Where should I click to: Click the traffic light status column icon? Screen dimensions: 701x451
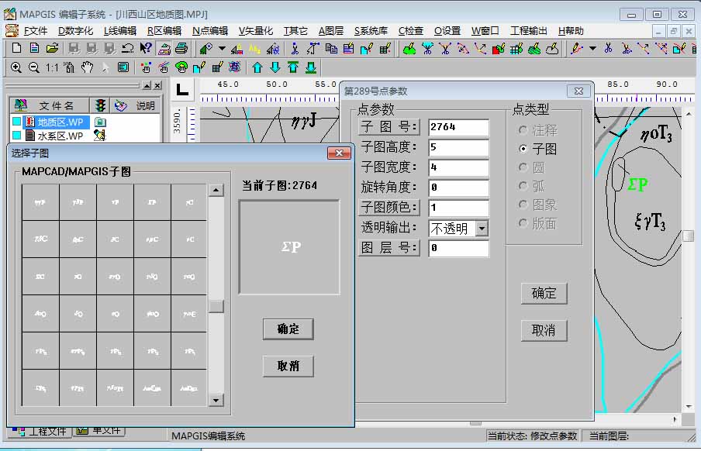(x=100, y=105)
